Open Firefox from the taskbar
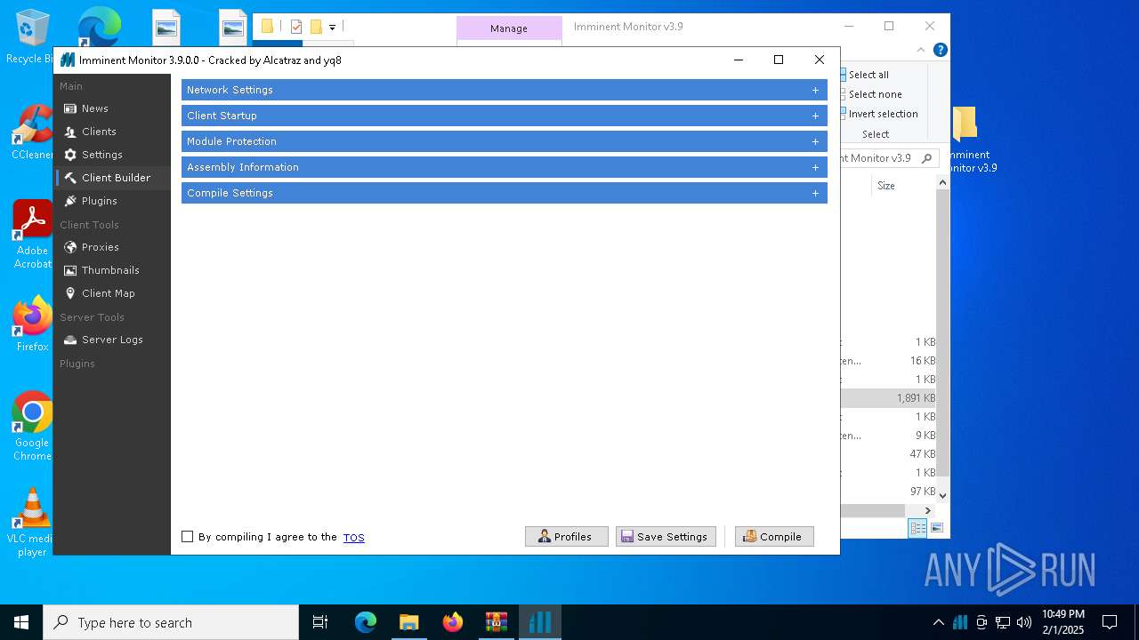Image resolution: width=1139 pixels, height=640 pixels. tap(452, 622)
